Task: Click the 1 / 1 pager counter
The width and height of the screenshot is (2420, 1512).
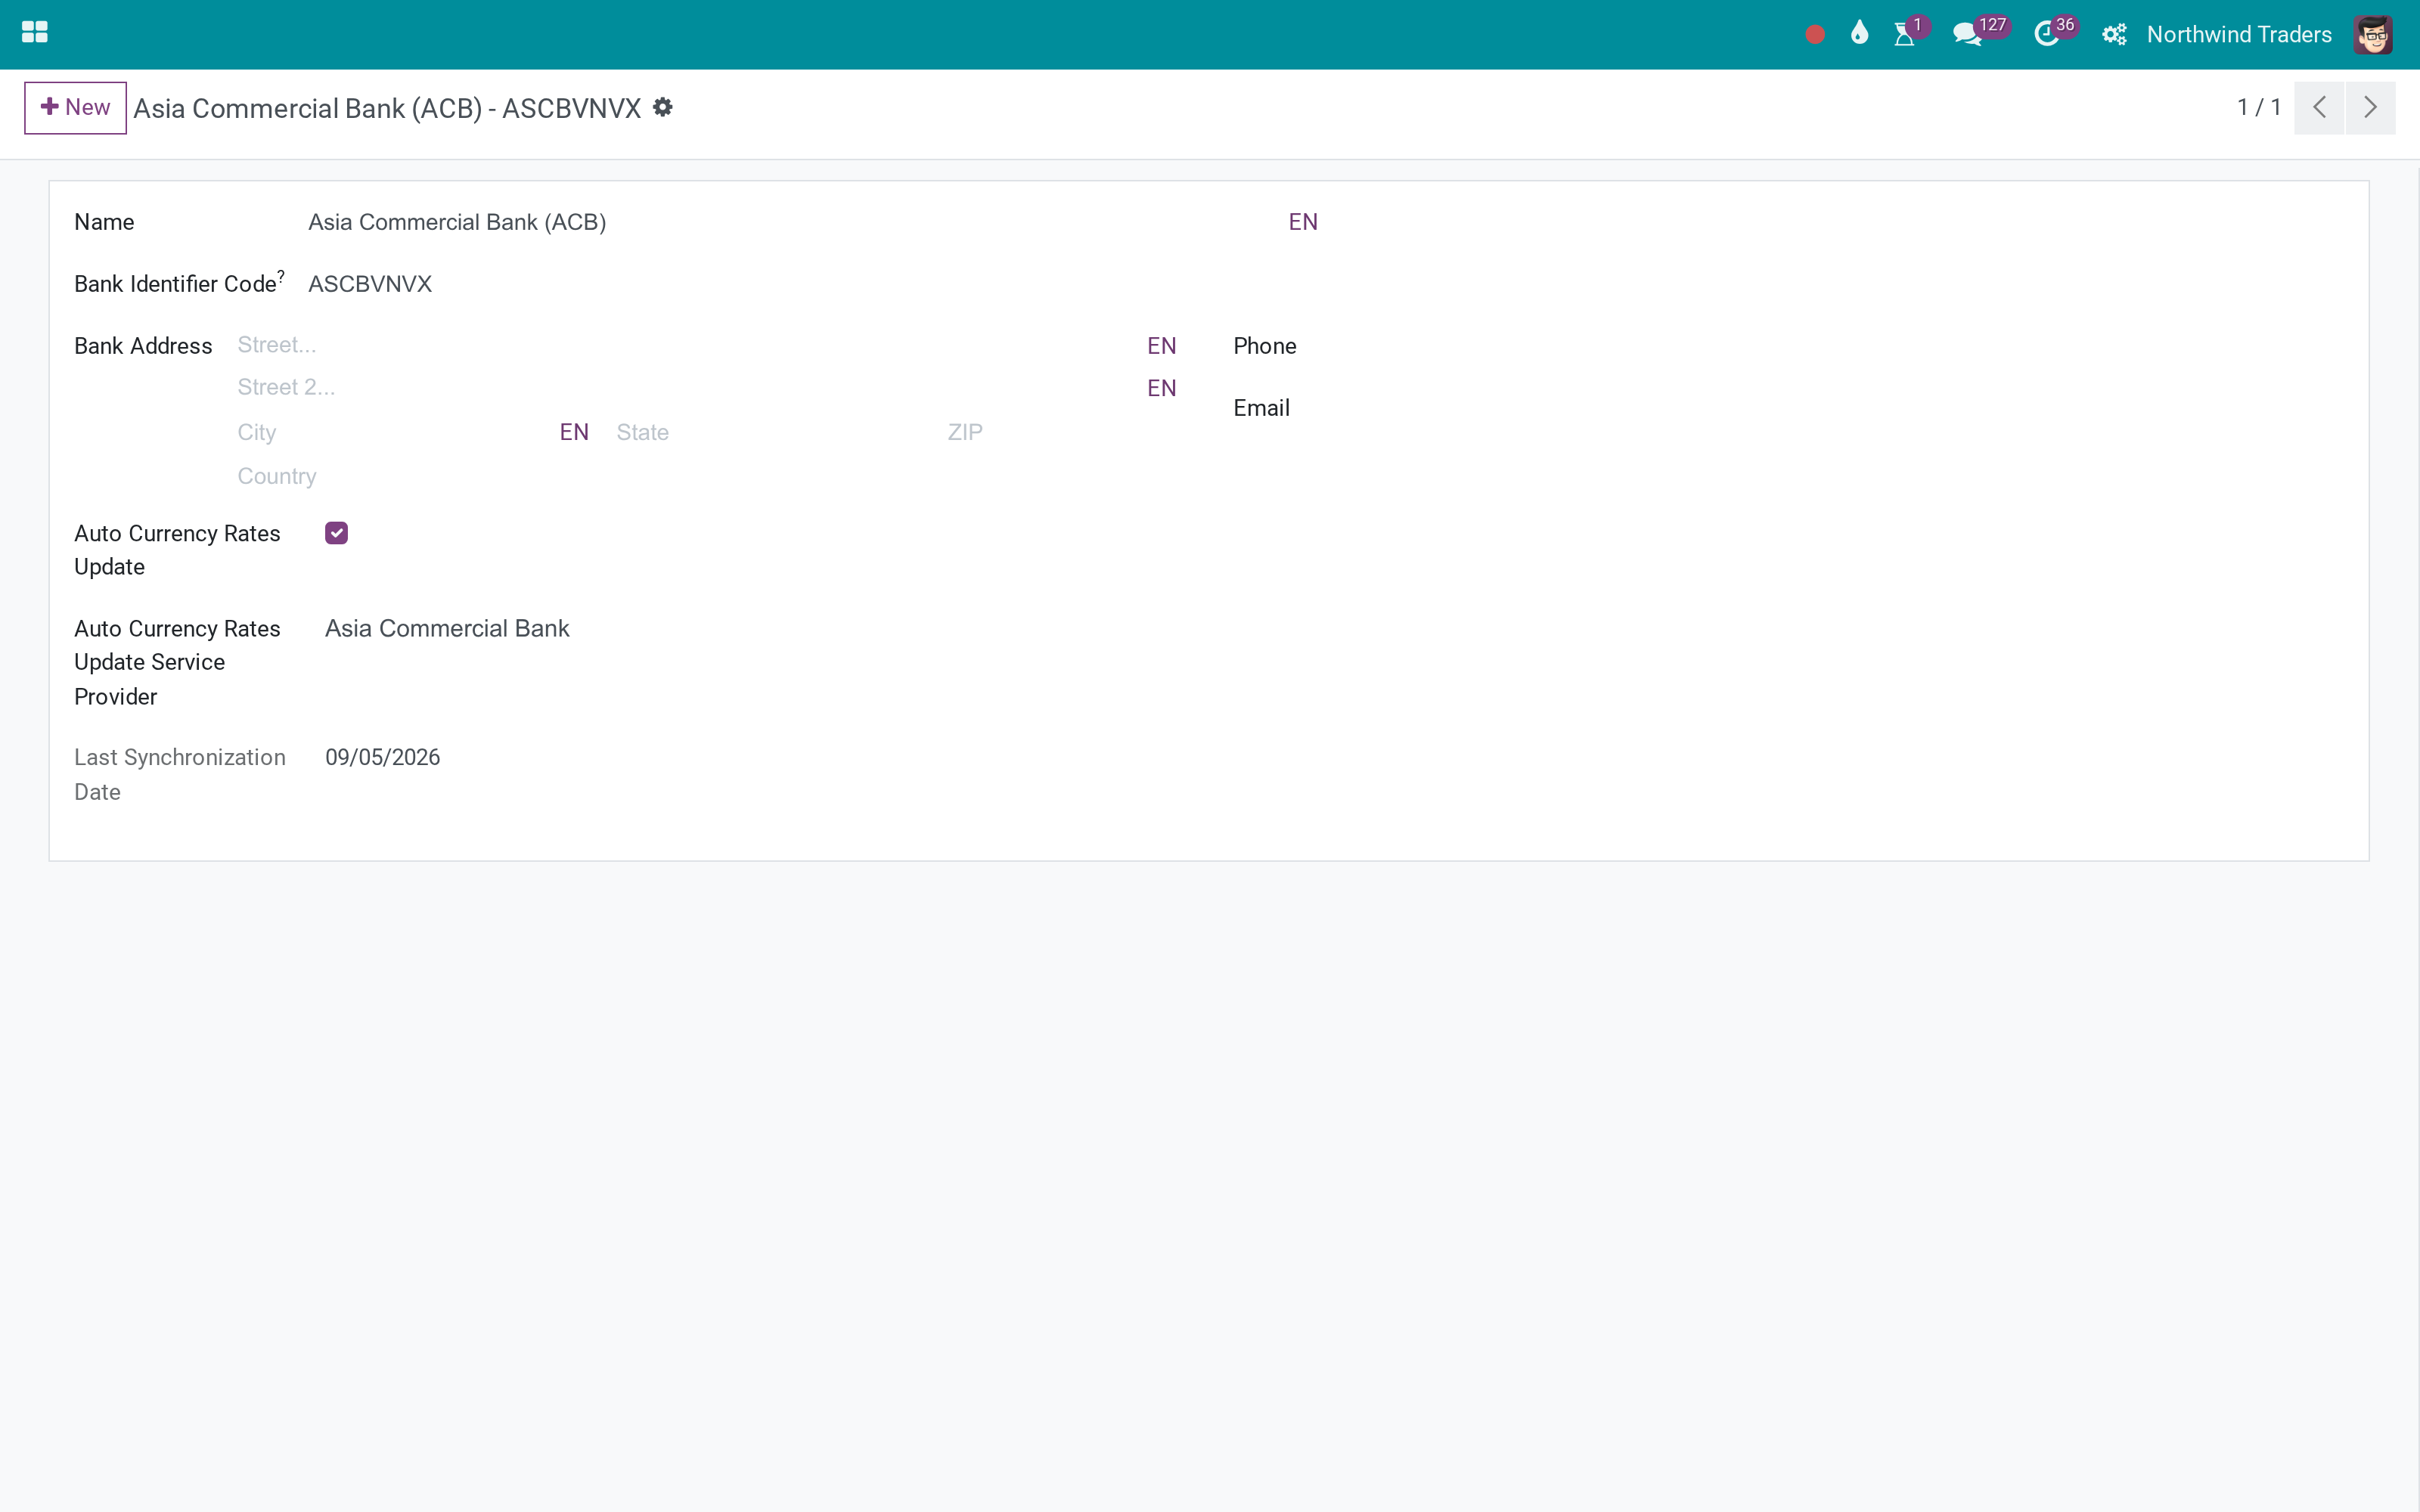Action: 2259,107
